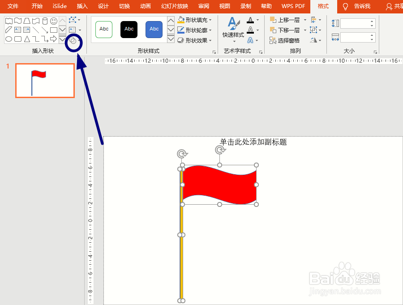
Task: Choose the vertical text box shape
Action: [27, 30]
